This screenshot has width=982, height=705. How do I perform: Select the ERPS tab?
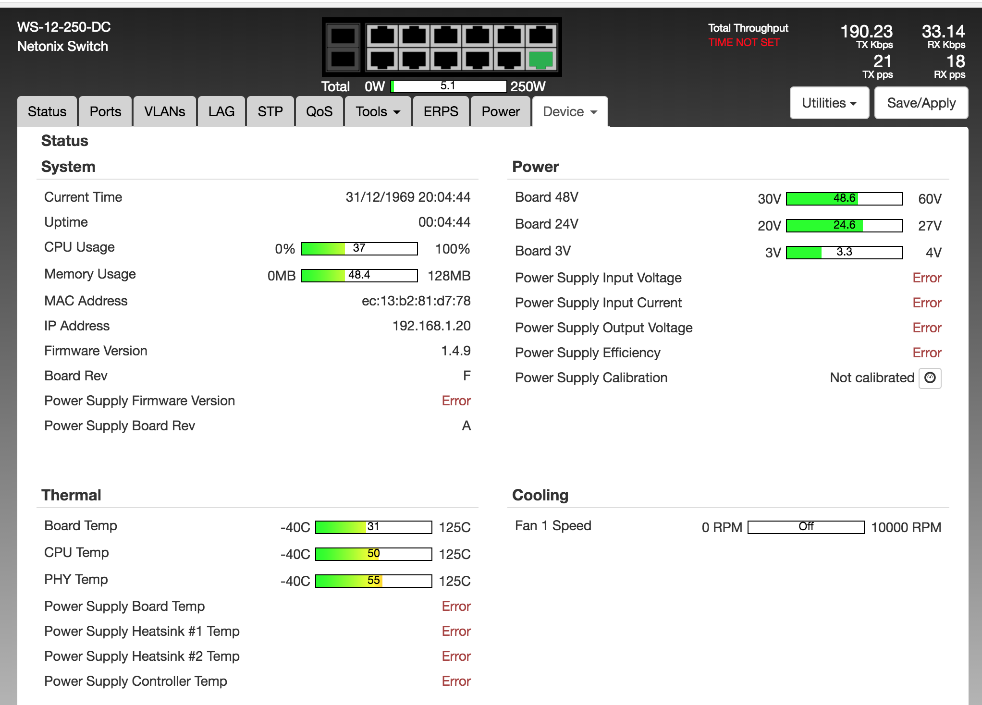click(x=441, y=111)
